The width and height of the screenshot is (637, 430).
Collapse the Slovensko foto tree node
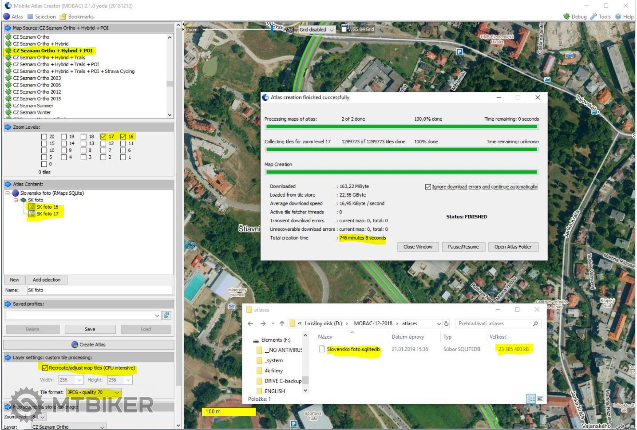(8, 193)
